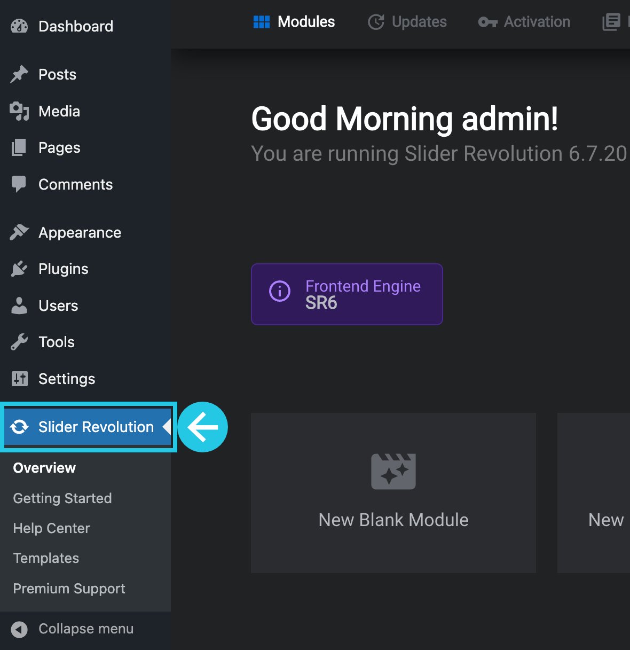Screen dimensions: 630x650
Task: Select the Slider Revolution menu item
Action: (x=88, y=427)
